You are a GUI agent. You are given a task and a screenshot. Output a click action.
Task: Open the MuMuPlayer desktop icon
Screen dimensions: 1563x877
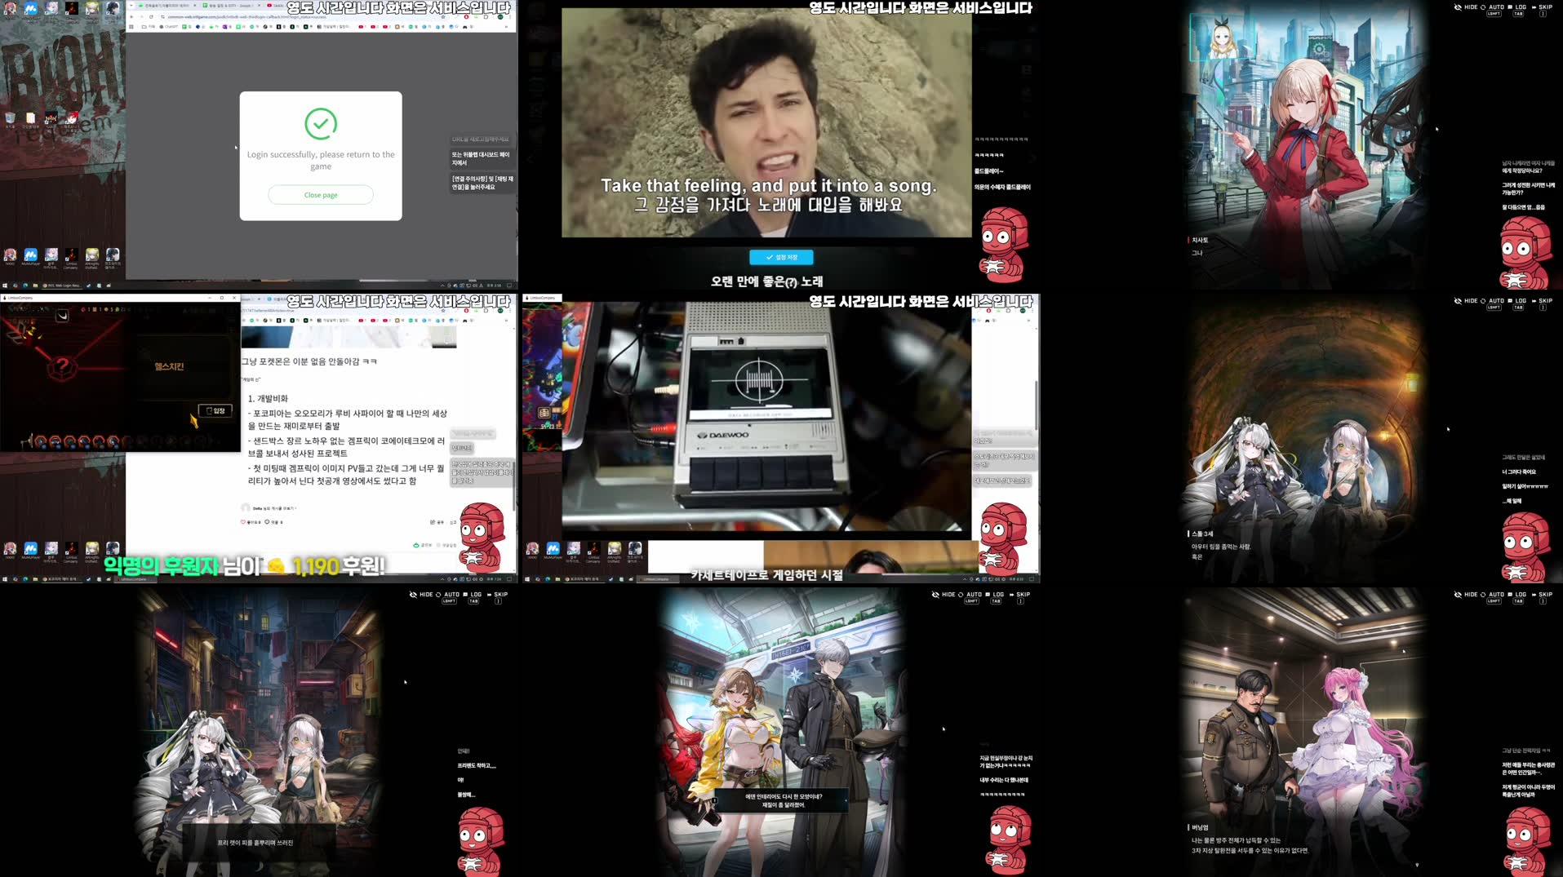pyautogui.click(x=30, y=255)
